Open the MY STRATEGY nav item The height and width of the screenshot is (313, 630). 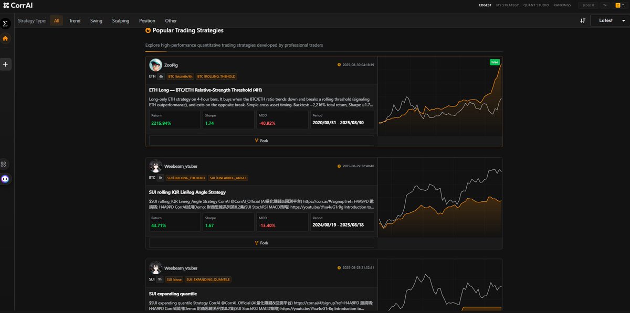pyautogui.click(x=508, y=5)
